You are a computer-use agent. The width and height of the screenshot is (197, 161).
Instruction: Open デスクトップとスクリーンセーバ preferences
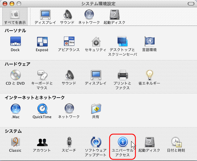click(x=123, y=41)
